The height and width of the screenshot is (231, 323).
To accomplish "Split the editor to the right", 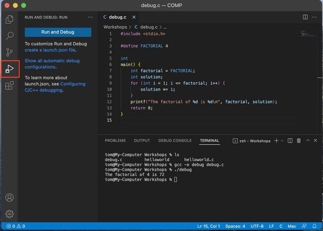I will click(305, 17).
